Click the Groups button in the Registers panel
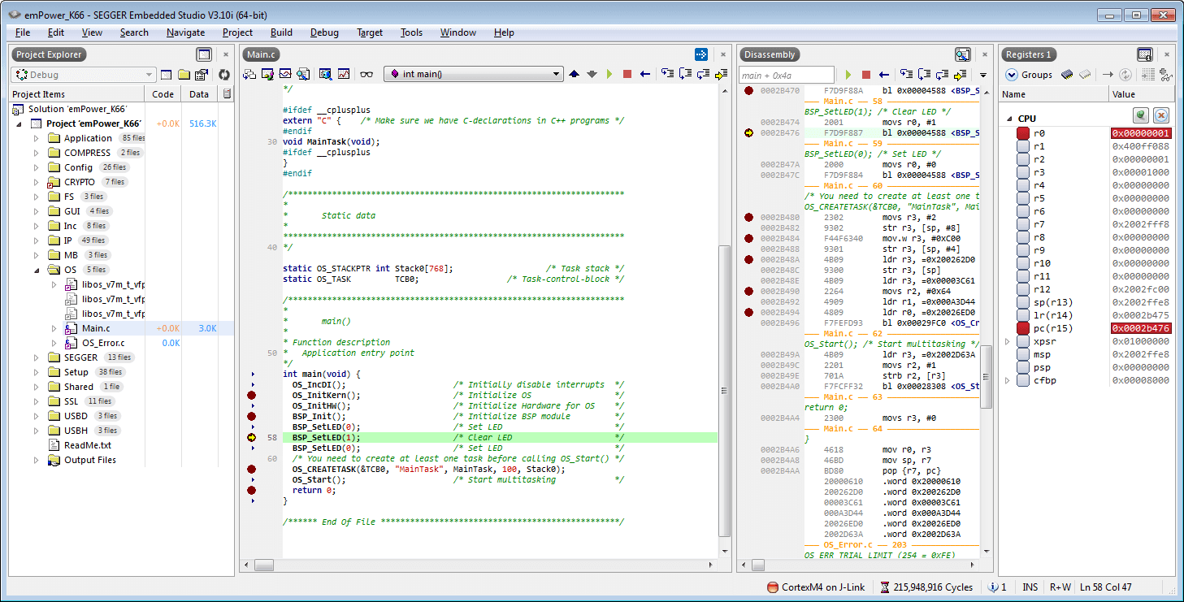The width and height of the screenshot is (1184, 602). pos(1028,75)
